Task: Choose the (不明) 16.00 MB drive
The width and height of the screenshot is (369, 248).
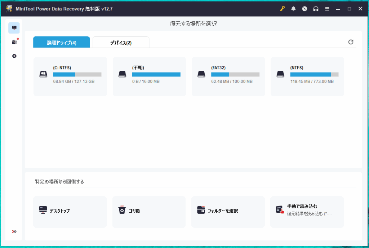Action: coord(149,76)
